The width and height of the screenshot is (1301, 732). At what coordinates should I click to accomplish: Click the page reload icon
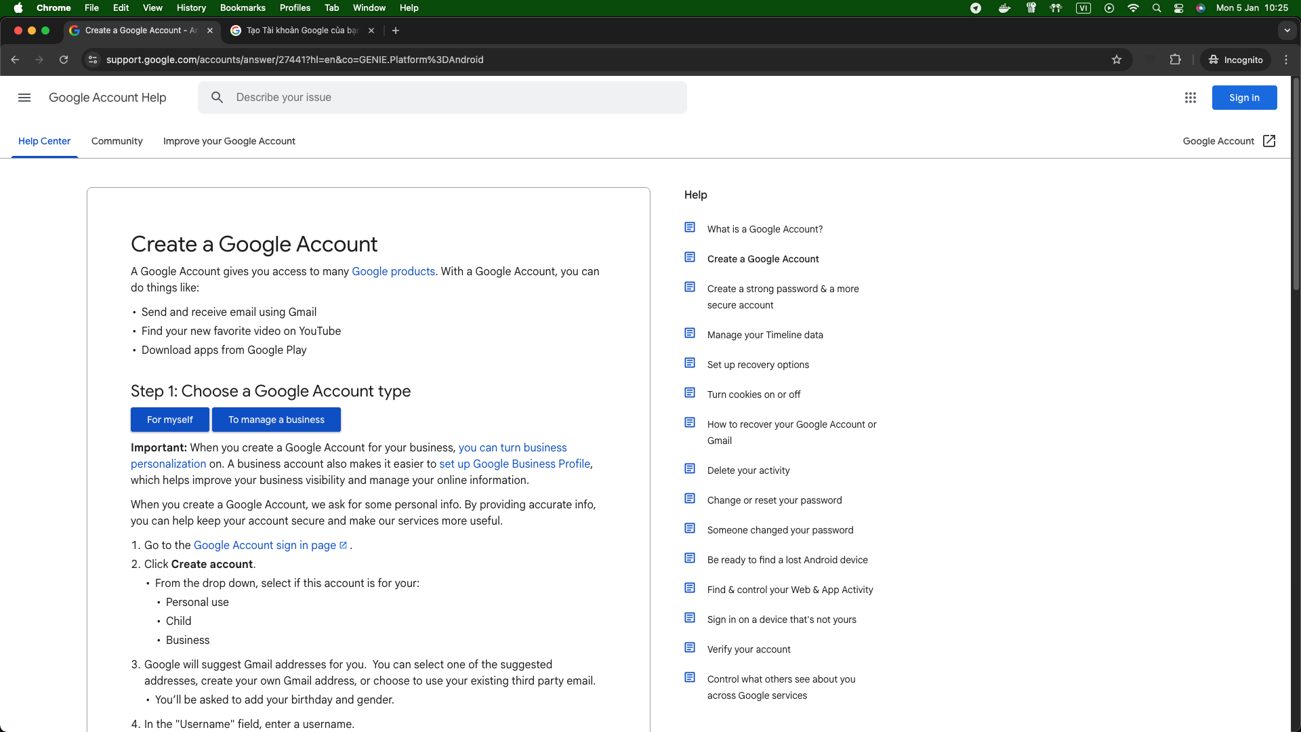tap(64, 60)
